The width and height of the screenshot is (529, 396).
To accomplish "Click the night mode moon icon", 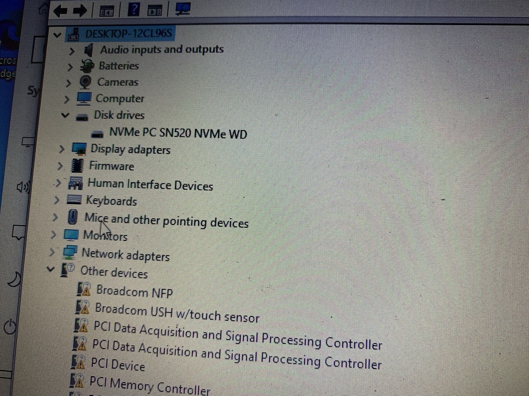I will coord(14,279).
